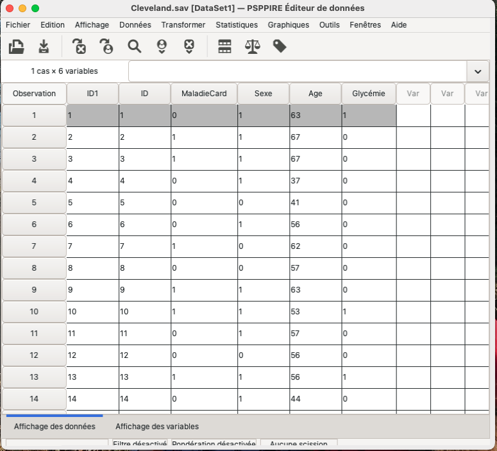
Task: Click the Glycémie column header
Action: click(369, 94)
